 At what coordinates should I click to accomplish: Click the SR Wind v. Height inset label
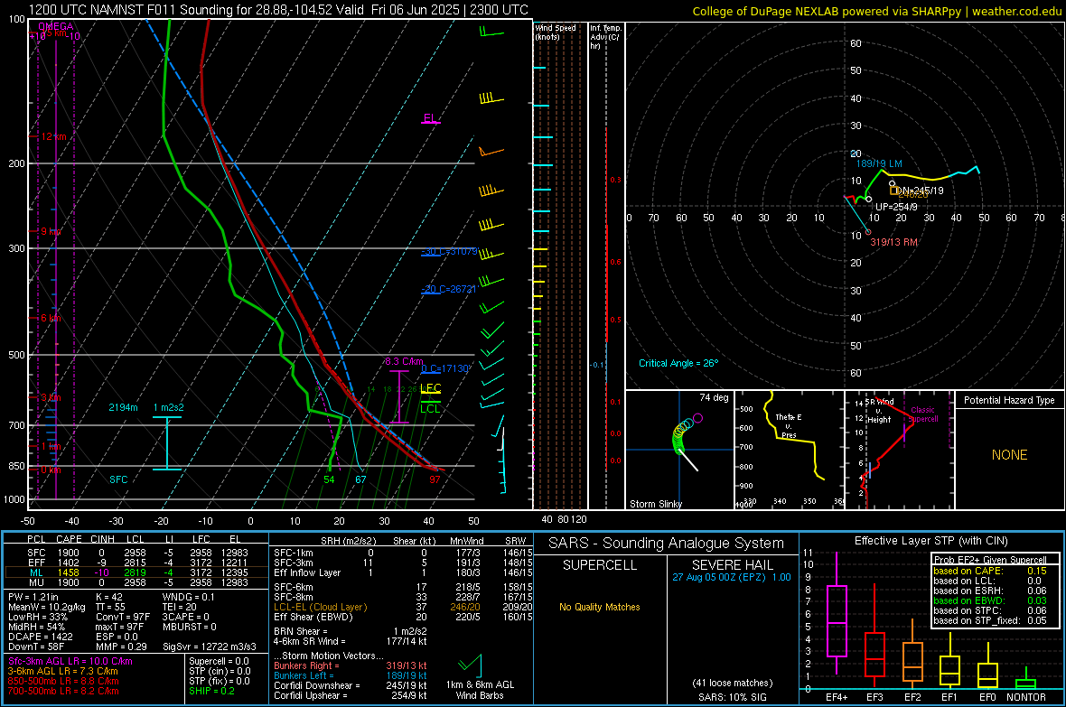(x=879, y=411)
